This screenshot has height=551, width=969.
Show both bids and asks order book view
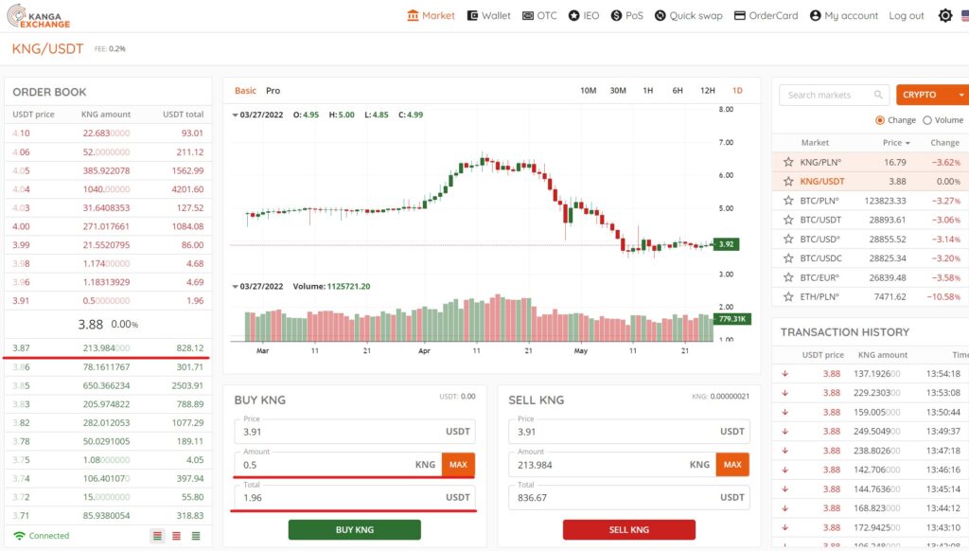click(158, 536)
